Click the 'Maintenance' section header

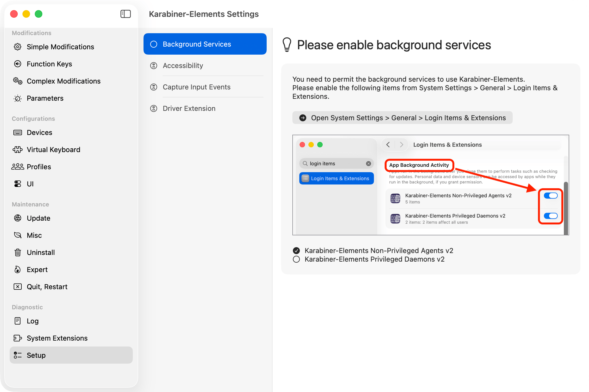(x=31, y=204)
